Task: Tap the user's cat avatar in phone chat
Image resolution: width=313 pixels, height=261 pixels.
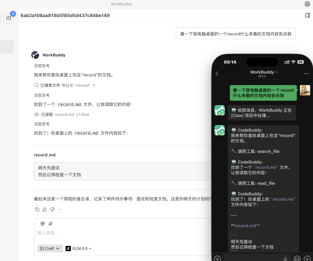Action: (x=305, y=90)
